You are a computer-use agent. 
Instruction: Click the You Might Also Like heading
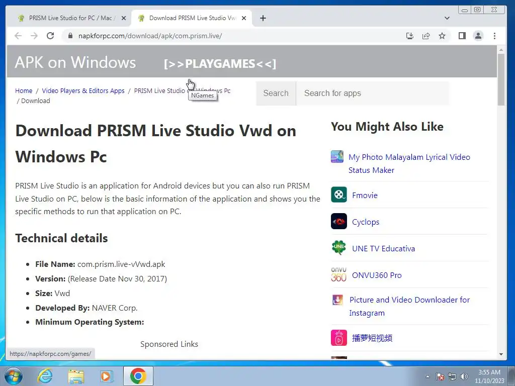pyautogui.click(x=387, y=127)
